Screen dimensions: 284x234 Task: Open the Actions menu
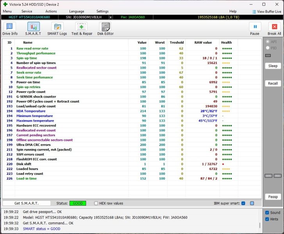pyautogui.click(x=51, y=11)
